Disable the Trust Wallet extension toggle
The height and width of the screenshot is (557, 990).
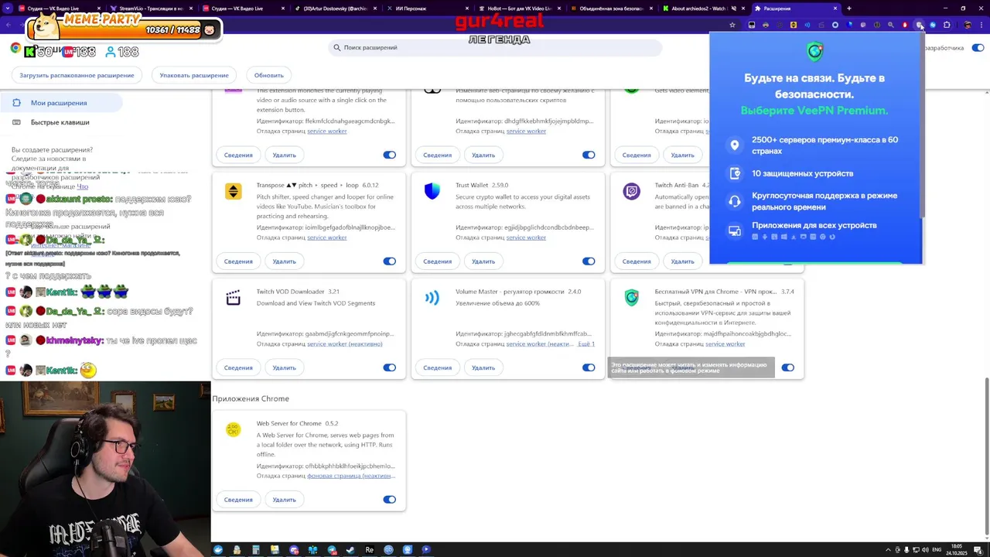[589, 261]
